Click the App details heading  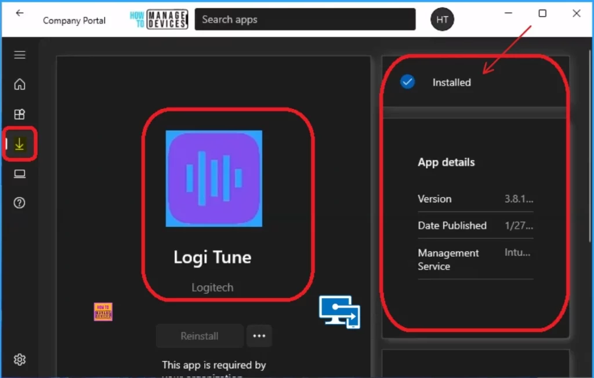point(446,162)
